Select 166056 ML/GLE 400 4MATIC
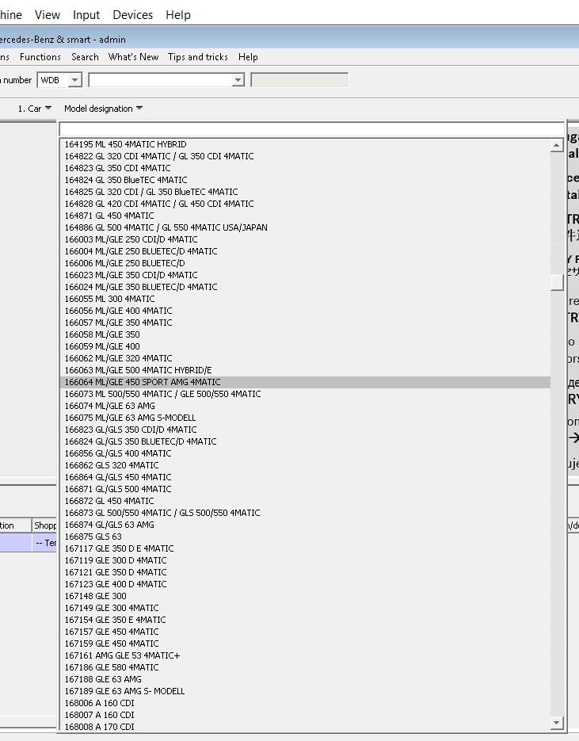This screenshot has width=579, height=741. pos(305,311)
